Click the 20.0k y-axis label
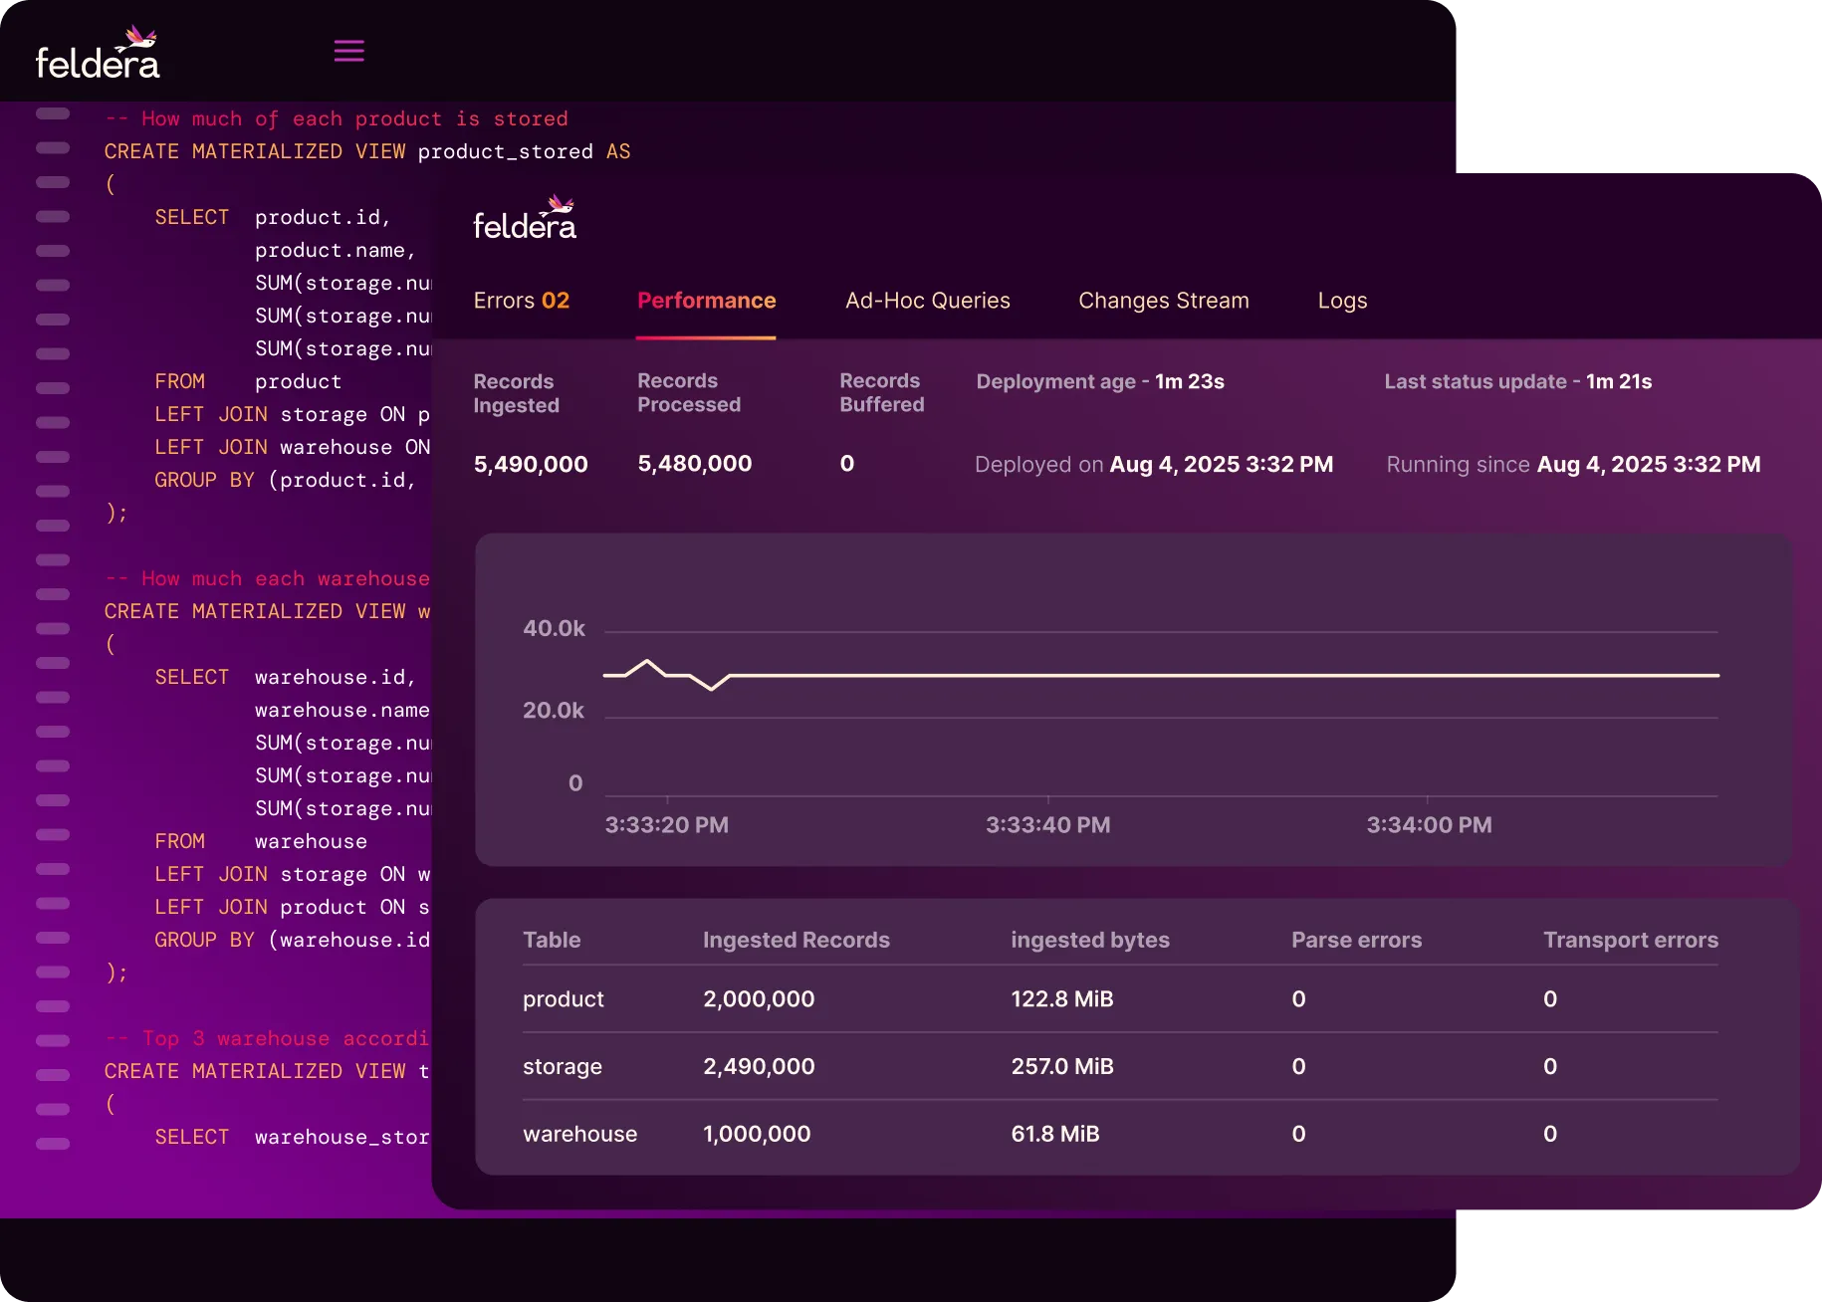 554,710
